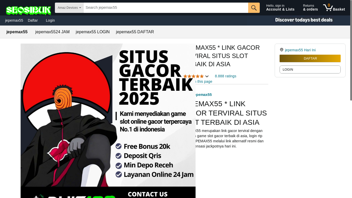Focus the Search jepemax55 input field

click(166, 8)
